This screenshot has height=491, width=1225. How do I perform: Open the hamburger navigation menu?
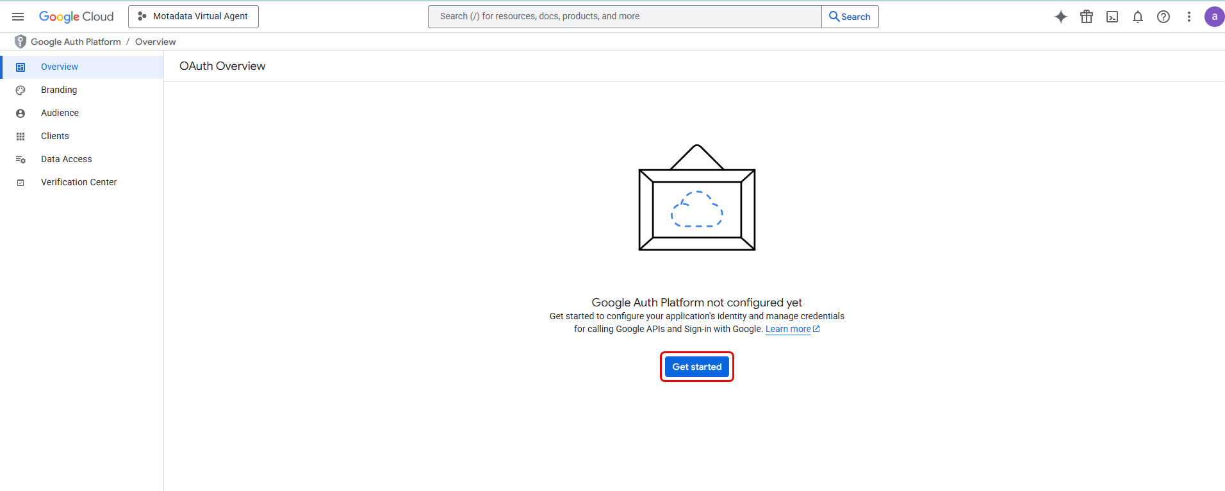coord(18,17)
